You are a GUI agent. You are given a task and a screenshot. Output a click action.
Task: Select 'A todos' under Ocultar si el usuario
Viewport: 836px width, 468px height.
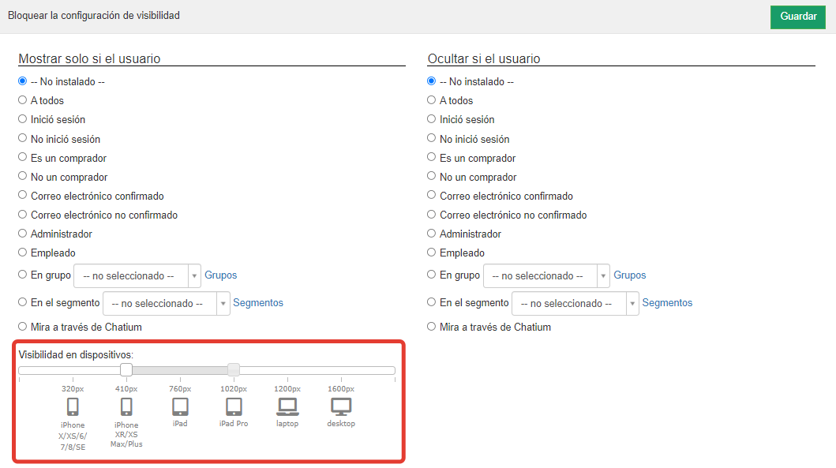tap(431, 100)
